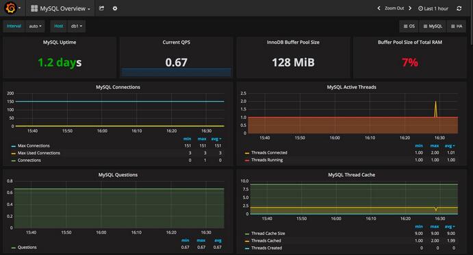
Task: Open the OS dashboards menu
Action: pyautogui.click(x=409, y=26)
